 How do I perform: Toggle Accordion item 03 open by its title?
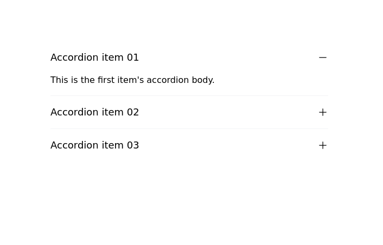95,145
